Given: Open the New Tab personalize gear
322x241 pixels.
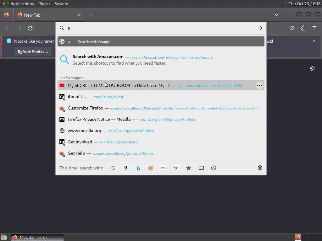Looking at the screenshot, I should (312, 69).
